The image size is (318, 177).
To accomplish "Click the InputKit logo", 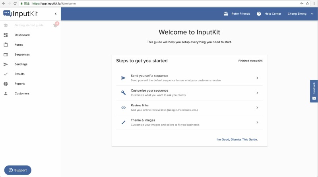I will point(21,13).
